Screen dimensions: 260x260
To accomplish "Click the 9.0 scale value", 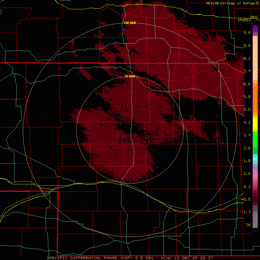I will click(x=247, y=45).
